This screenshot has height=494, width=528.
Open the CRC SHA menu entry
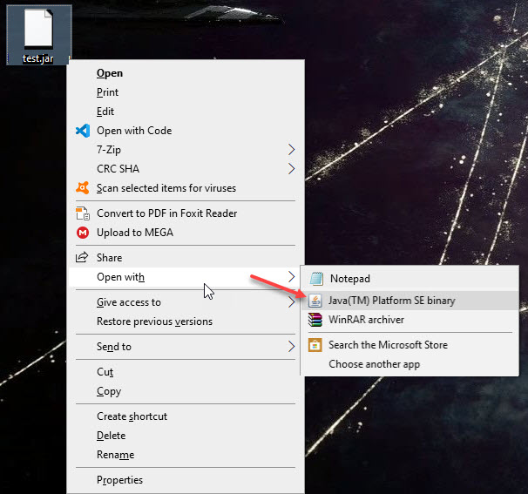[x=186, y=169]
